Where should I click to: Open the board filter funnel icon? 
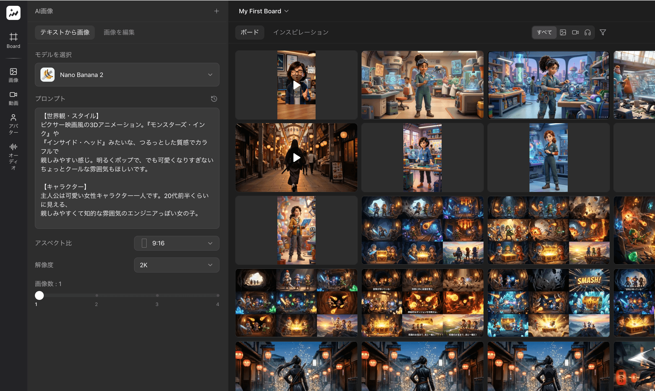tap(603, 32)
